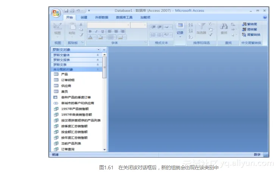
Task: Sort descending with the Z-A icon
Action: click(191, 31)
